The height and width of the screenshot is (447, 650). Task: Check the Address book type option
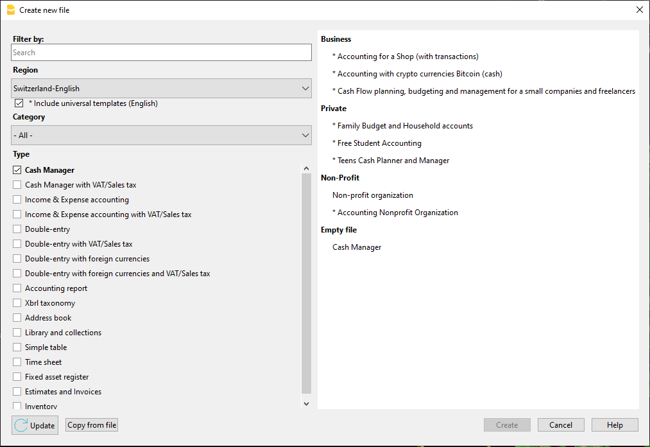16,317
